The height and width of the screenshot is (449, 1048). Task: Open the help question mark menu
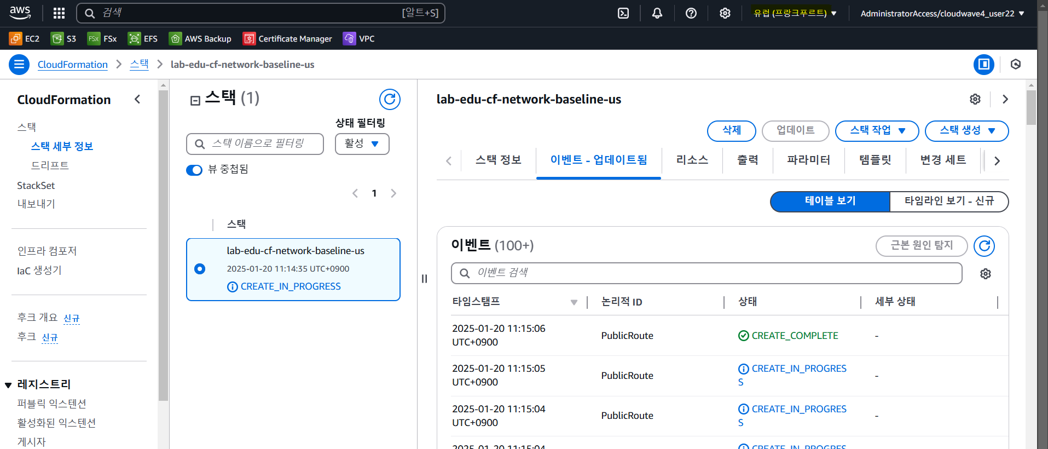click(691, 13)
